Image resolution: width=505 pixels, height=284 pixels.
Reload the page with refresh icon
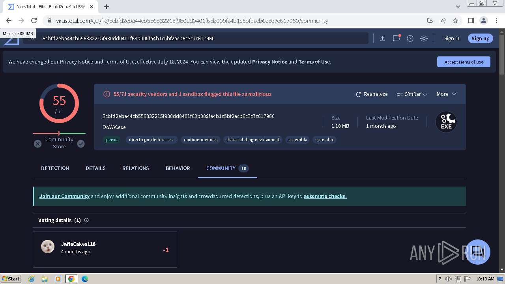(34, 21)
